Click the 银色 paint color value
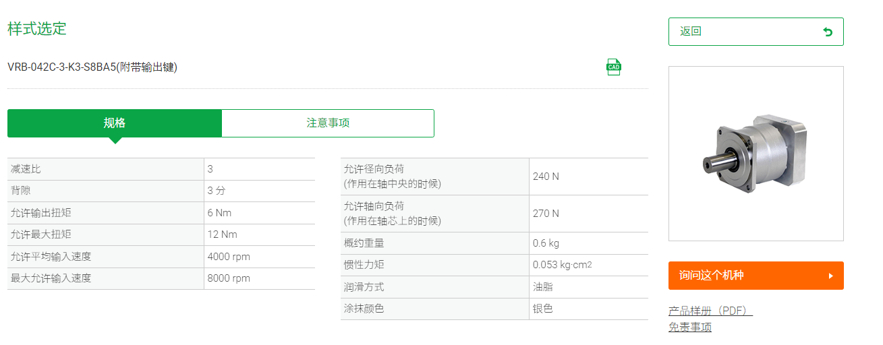 coord(542,309)
